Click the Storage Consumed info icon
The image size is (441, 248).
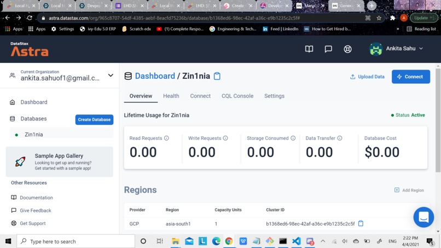point(293,138)
